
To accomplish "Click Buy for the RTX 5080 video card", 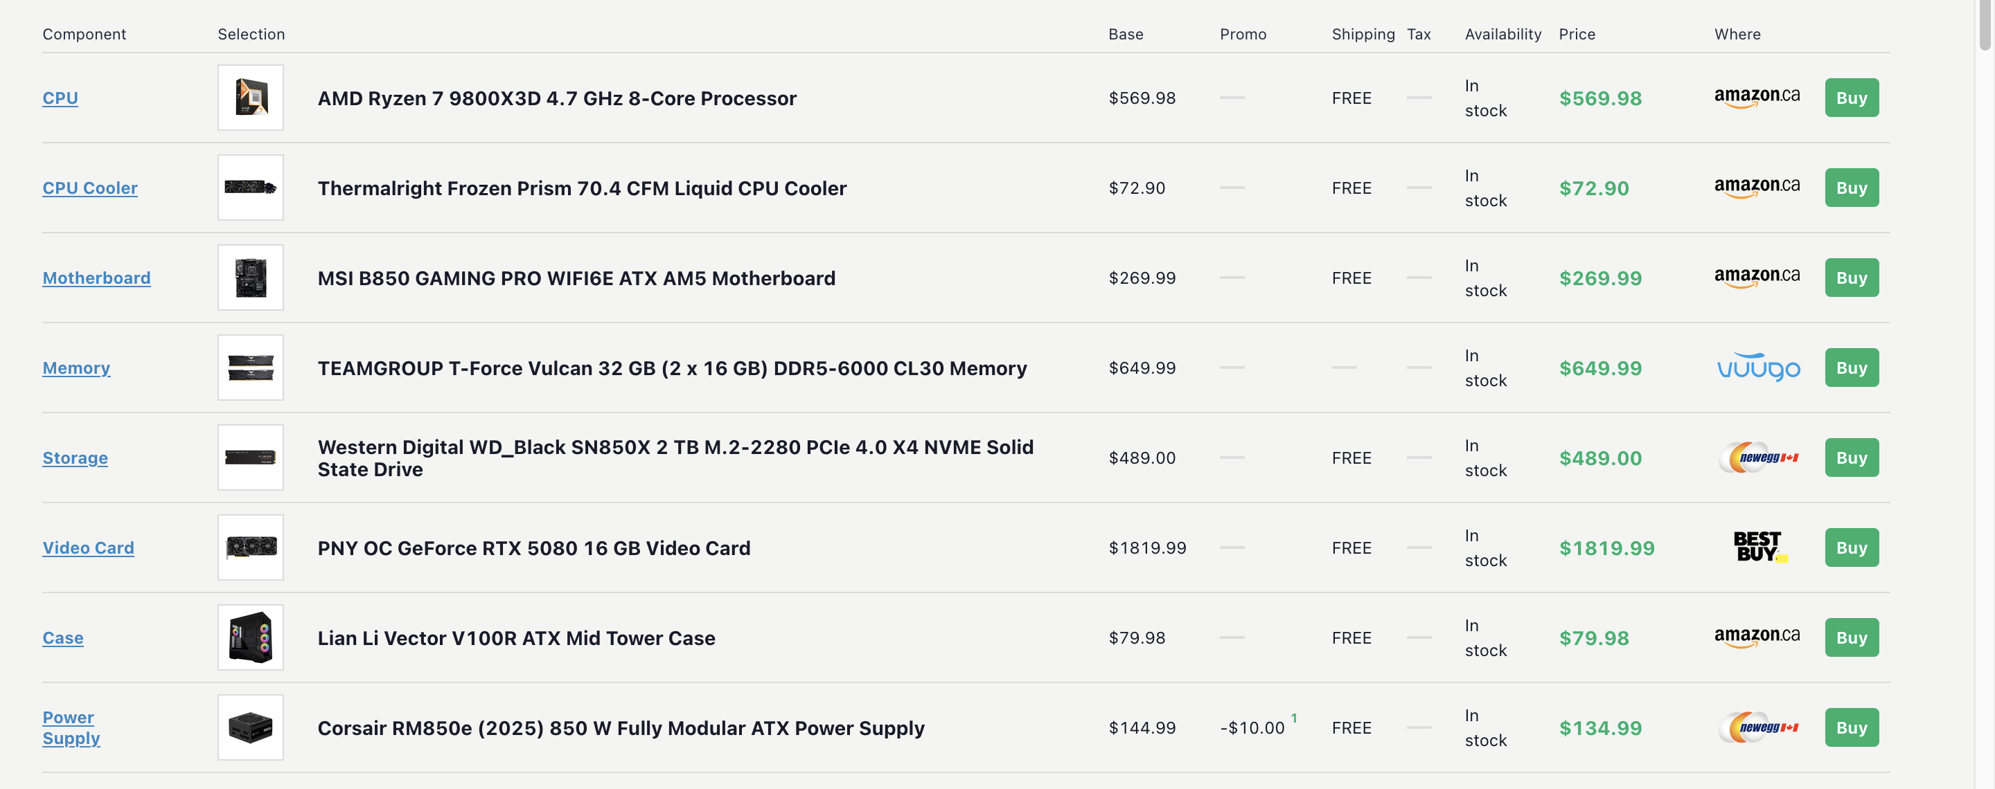I will pos(1852,547).
